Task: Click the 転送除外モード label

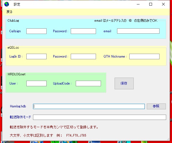Action: point(21,117)
